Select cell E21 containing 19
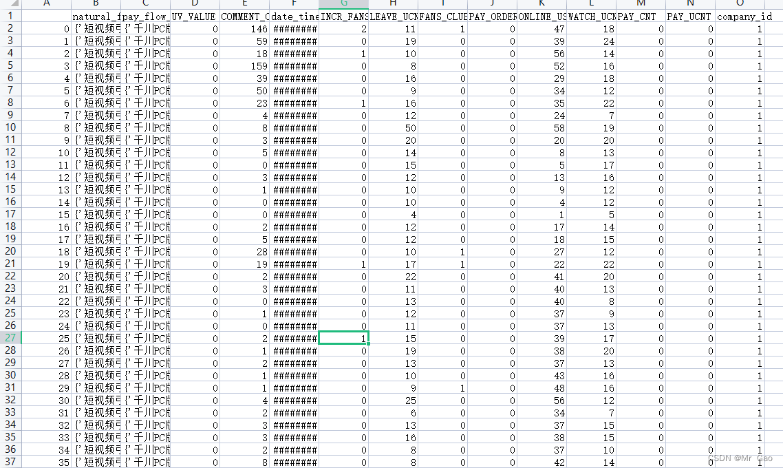The width and height of the screenshot is (783, 468). coord(245,264)
